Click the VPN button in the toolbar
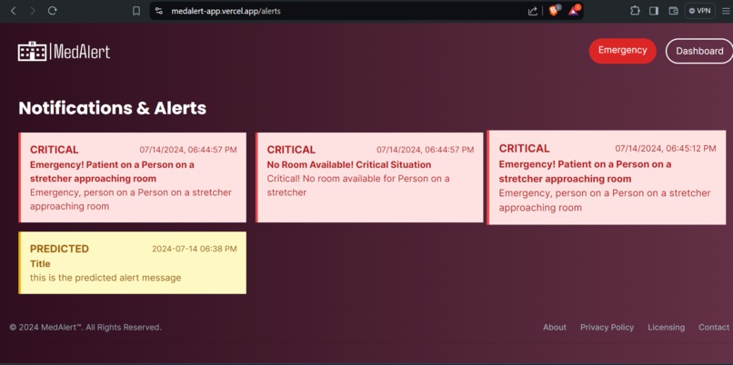733x365 pixels. 700,11
